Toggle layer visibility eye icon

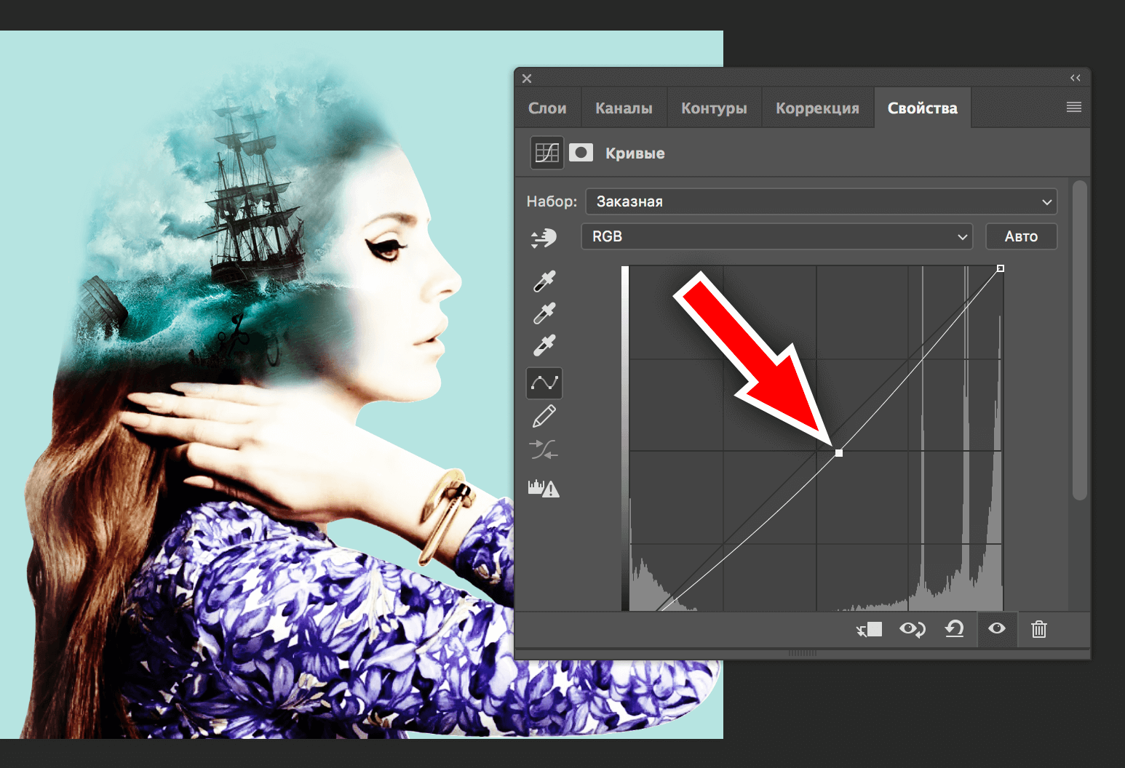997,628
